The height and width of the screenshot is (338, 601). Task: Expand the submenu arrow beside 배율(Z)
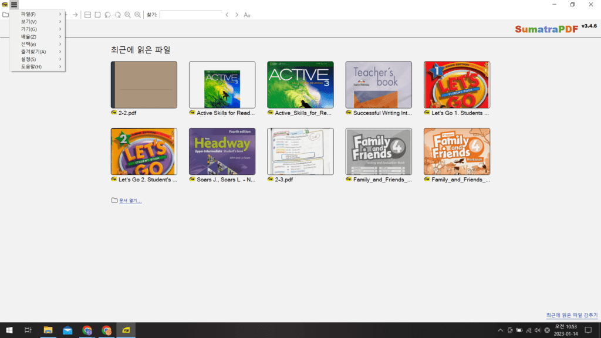(x=60, y=37)
